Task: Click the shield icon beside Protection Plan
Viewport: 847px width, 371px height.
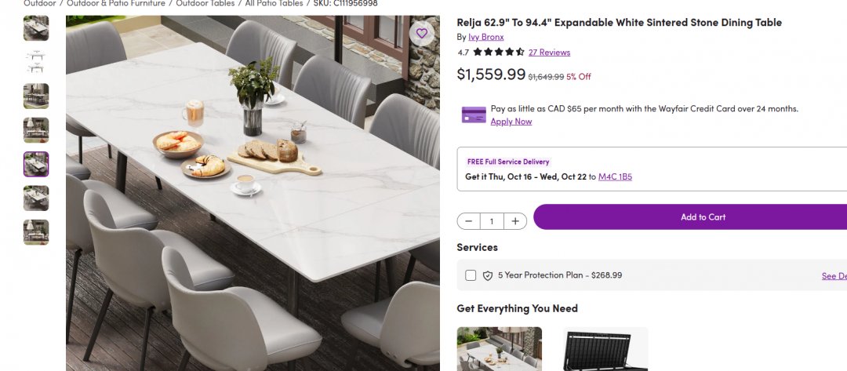Action: pos(488,276)
